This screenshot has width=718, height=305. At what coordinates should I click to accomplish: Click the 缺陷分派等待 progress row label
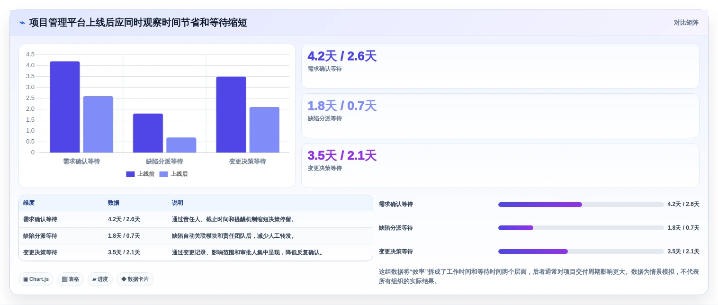point(396,228)
